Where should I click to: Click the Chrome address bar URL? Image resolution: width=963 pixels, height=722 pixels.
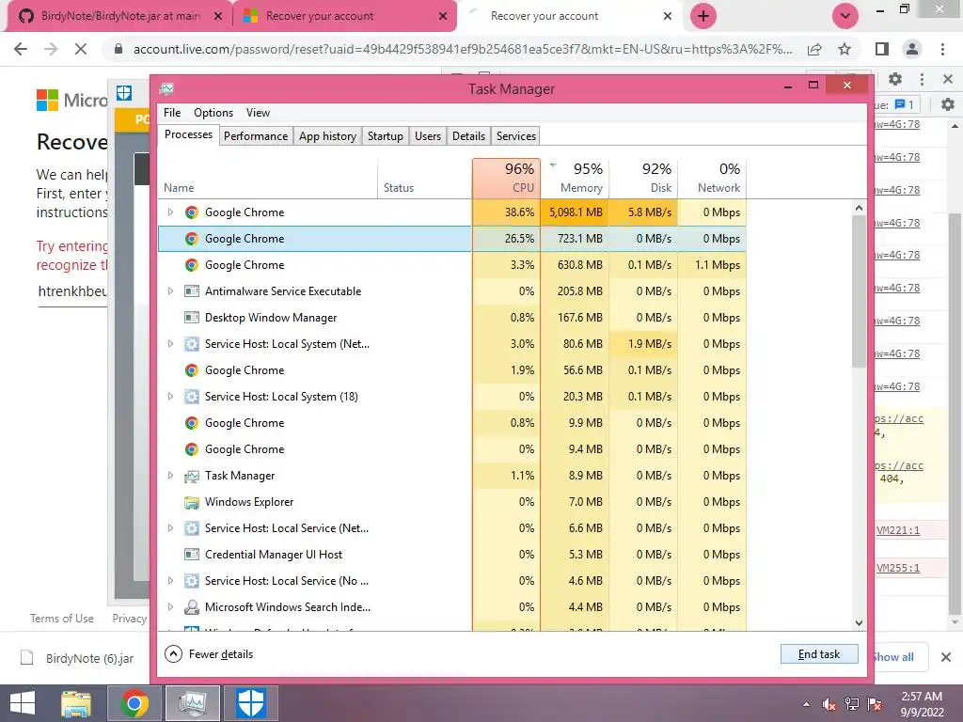click(463, 49)
